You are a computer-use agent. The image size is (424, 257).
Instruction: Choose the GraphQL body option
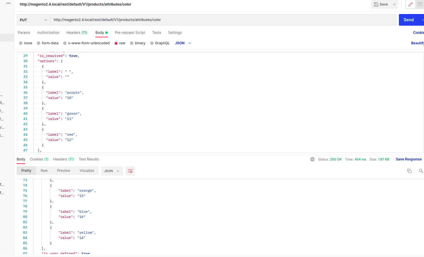[x=160, y=43]
